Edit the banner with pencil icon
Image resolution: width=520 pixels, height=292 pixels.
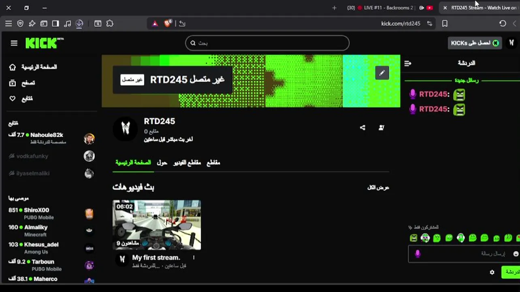point(382,73)
